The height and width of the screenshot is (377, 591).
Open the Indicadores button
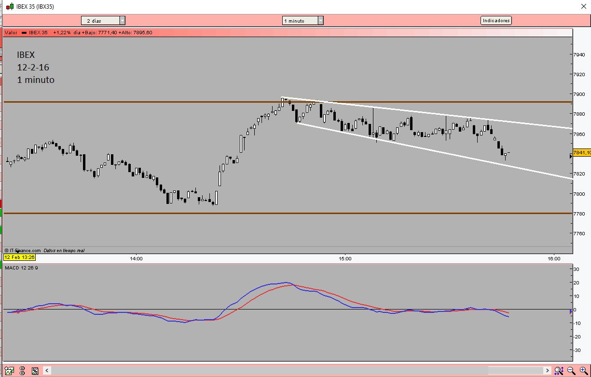[496, 20]
